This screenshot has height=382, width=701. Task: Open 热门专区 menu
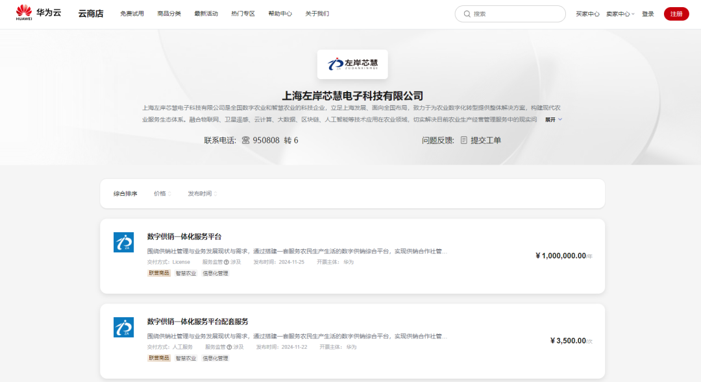click(243, 14)
